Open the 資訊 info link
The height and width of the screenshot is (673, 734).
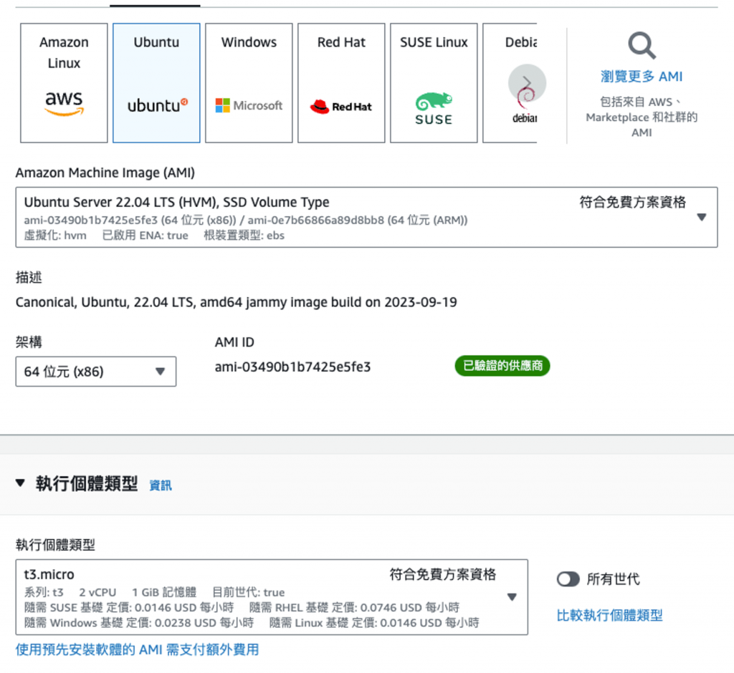tap(161, 485)
